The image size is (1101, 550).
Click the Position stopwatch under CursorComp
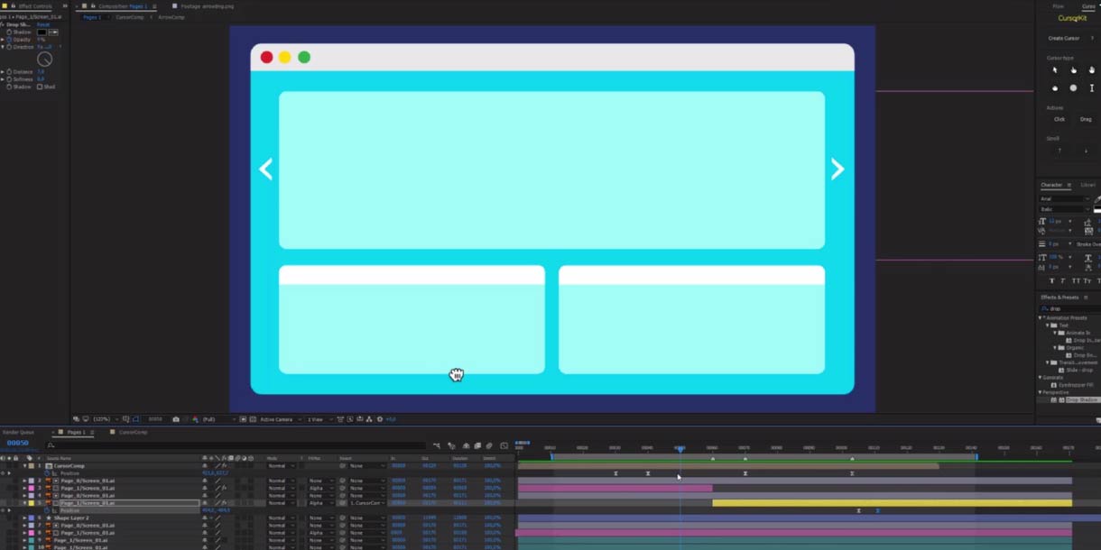(47, 472)
